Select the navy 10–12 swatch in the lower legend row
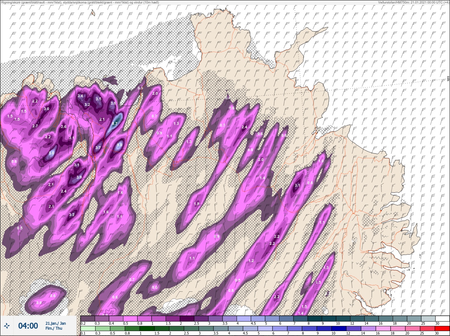This screenshot has width=450, height=336. [x=340, y=329]
